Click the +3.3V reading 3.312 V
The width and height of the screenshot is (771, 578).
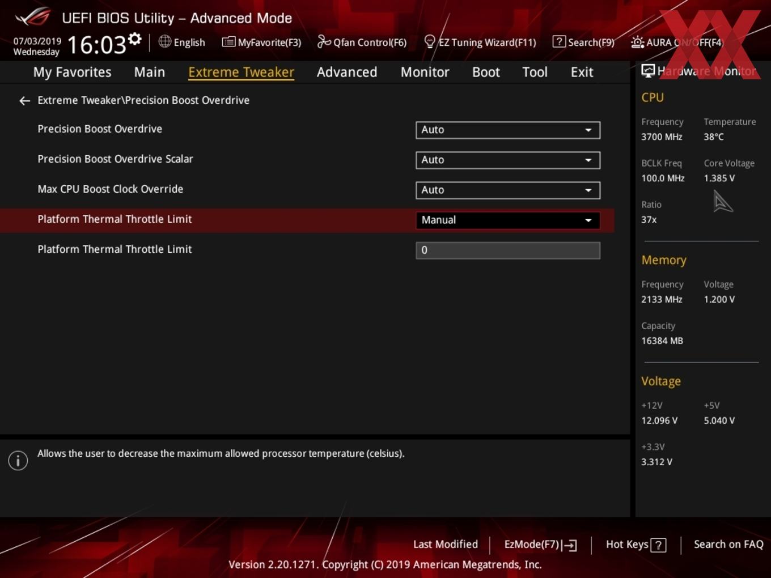(656, 462)
